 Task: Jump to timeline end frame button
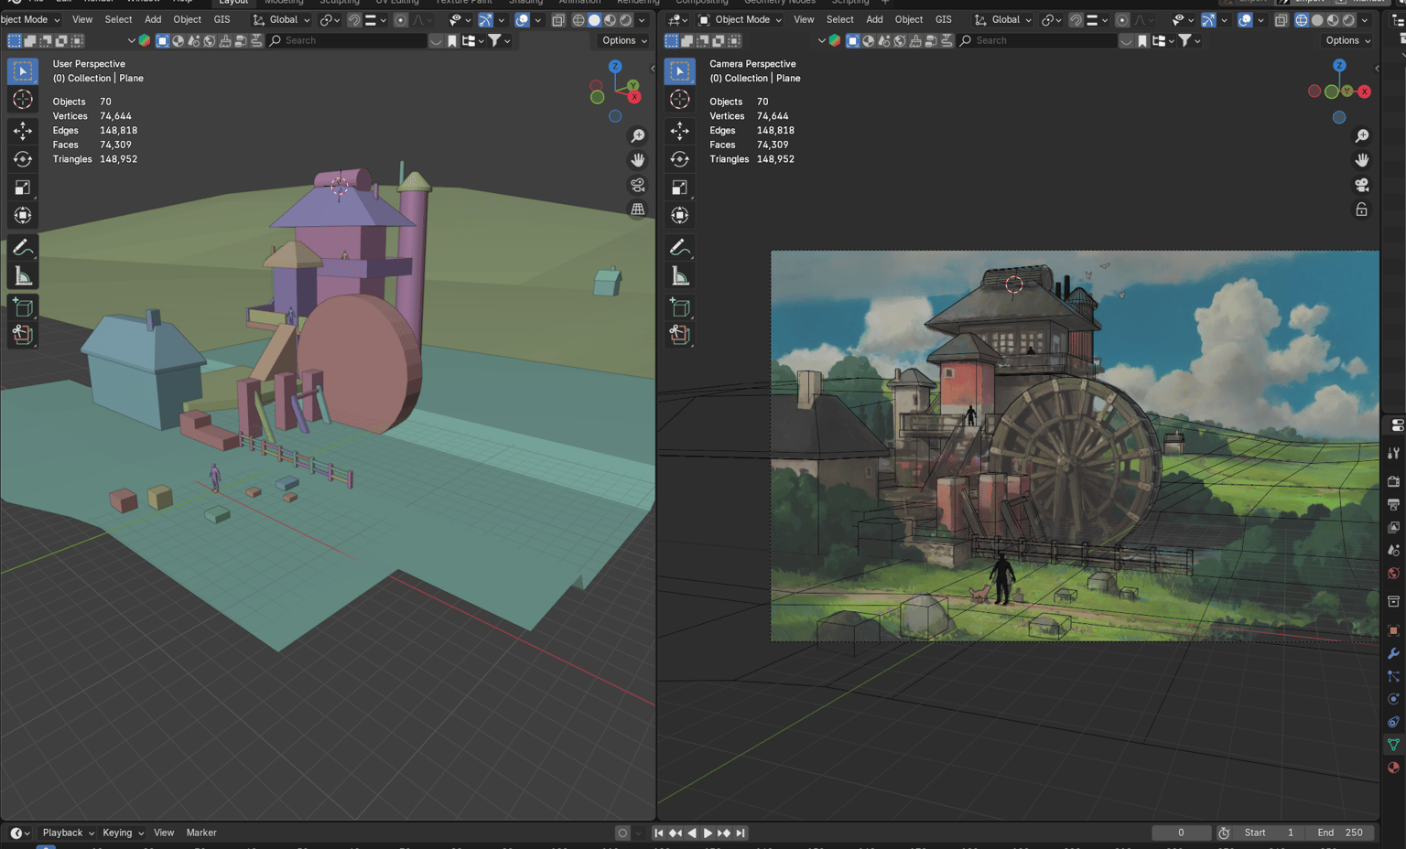(x=741, y=833)
